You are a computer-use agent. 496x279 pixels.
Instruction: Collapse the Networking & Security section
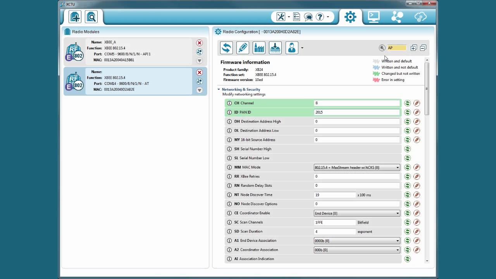point(219,90)
